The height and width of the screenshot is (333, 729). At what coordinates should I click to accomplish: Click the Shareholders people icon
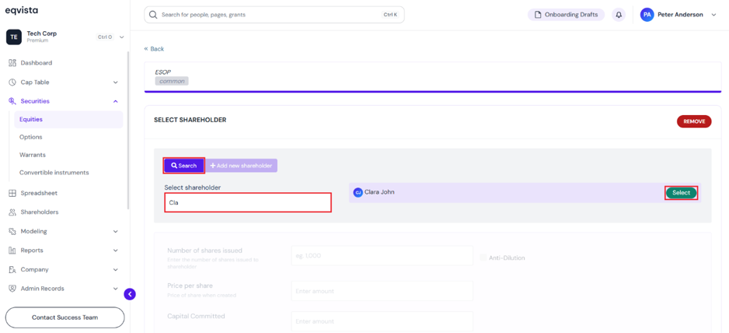point(12,212)
